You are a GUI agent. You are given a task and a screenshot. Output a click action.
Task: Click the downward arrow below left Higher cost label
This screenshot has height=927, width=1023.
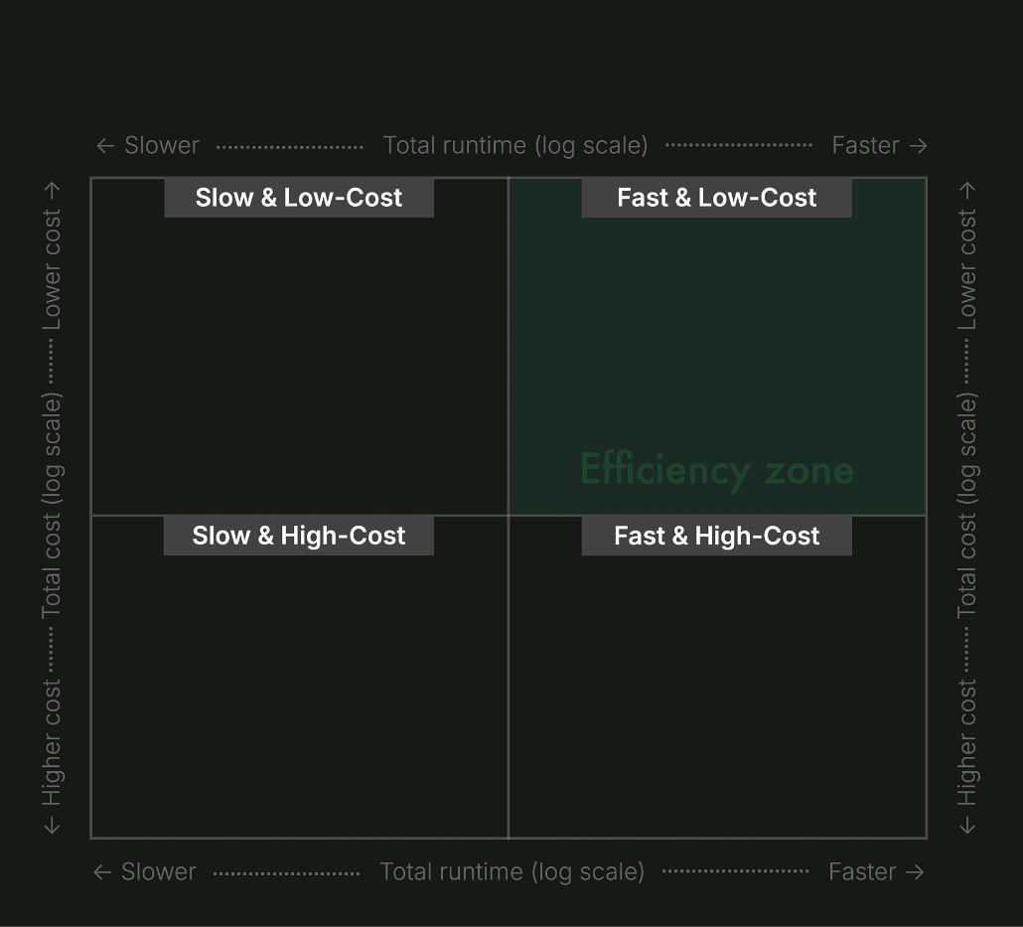[51, 824]
